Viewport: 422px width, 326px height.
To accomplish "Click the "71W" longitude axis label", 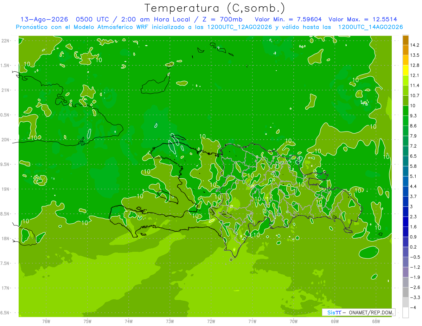I will [x=252, y=321].
